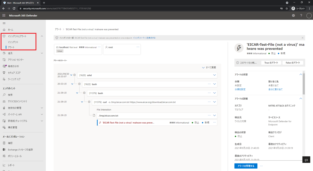Open more options on root user card
The image size is (313, 171).
coord(138,47)
